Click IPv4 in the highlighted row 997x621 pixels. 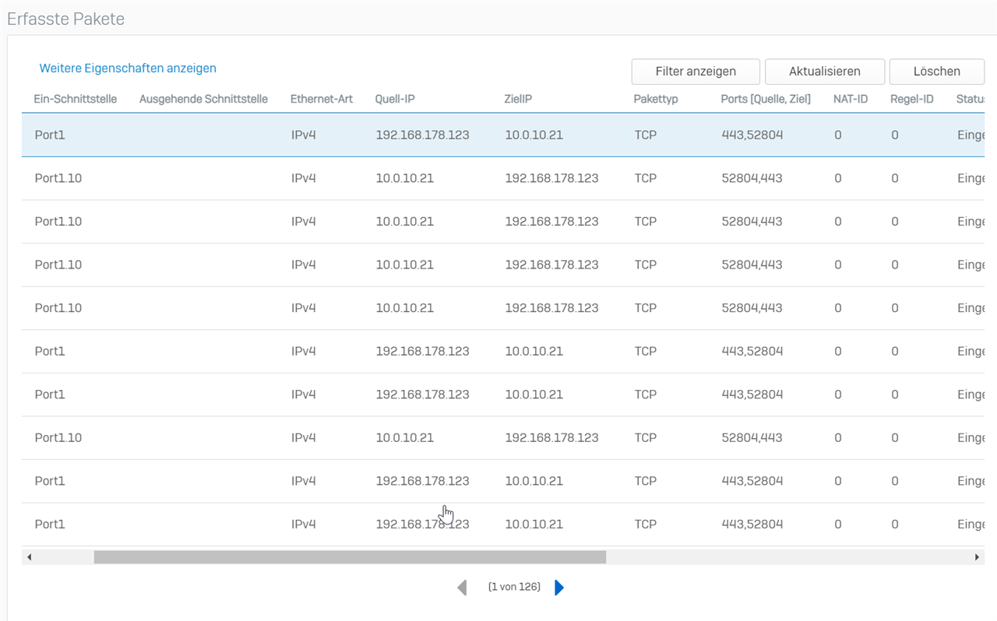click(x=304, y=135)
